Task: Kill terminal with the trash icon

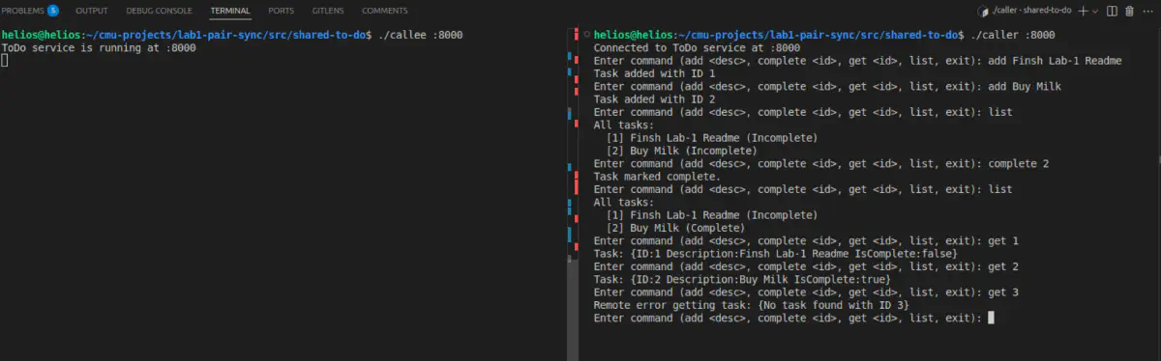Action: [x=1129, y=11]
